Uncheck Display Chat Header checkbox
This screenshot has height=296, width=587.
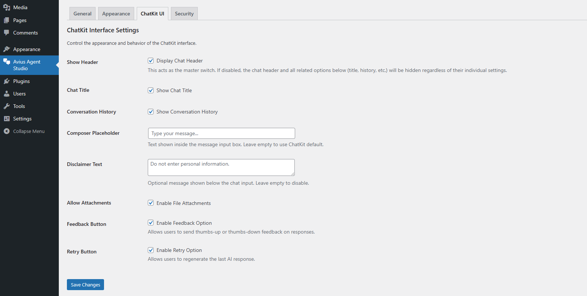tap(151, 61)
